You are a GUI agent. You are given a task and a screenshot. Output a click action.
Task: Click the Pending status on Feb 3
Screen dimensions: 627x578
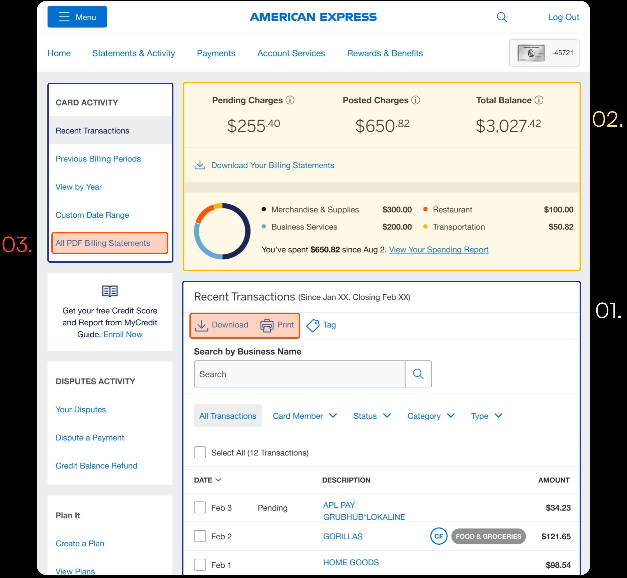tap(272, 508)
